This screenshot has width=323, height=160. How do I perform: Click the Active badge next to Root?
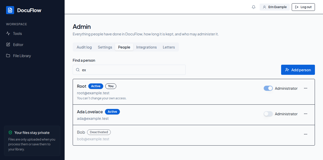click(x=96, y=86)
